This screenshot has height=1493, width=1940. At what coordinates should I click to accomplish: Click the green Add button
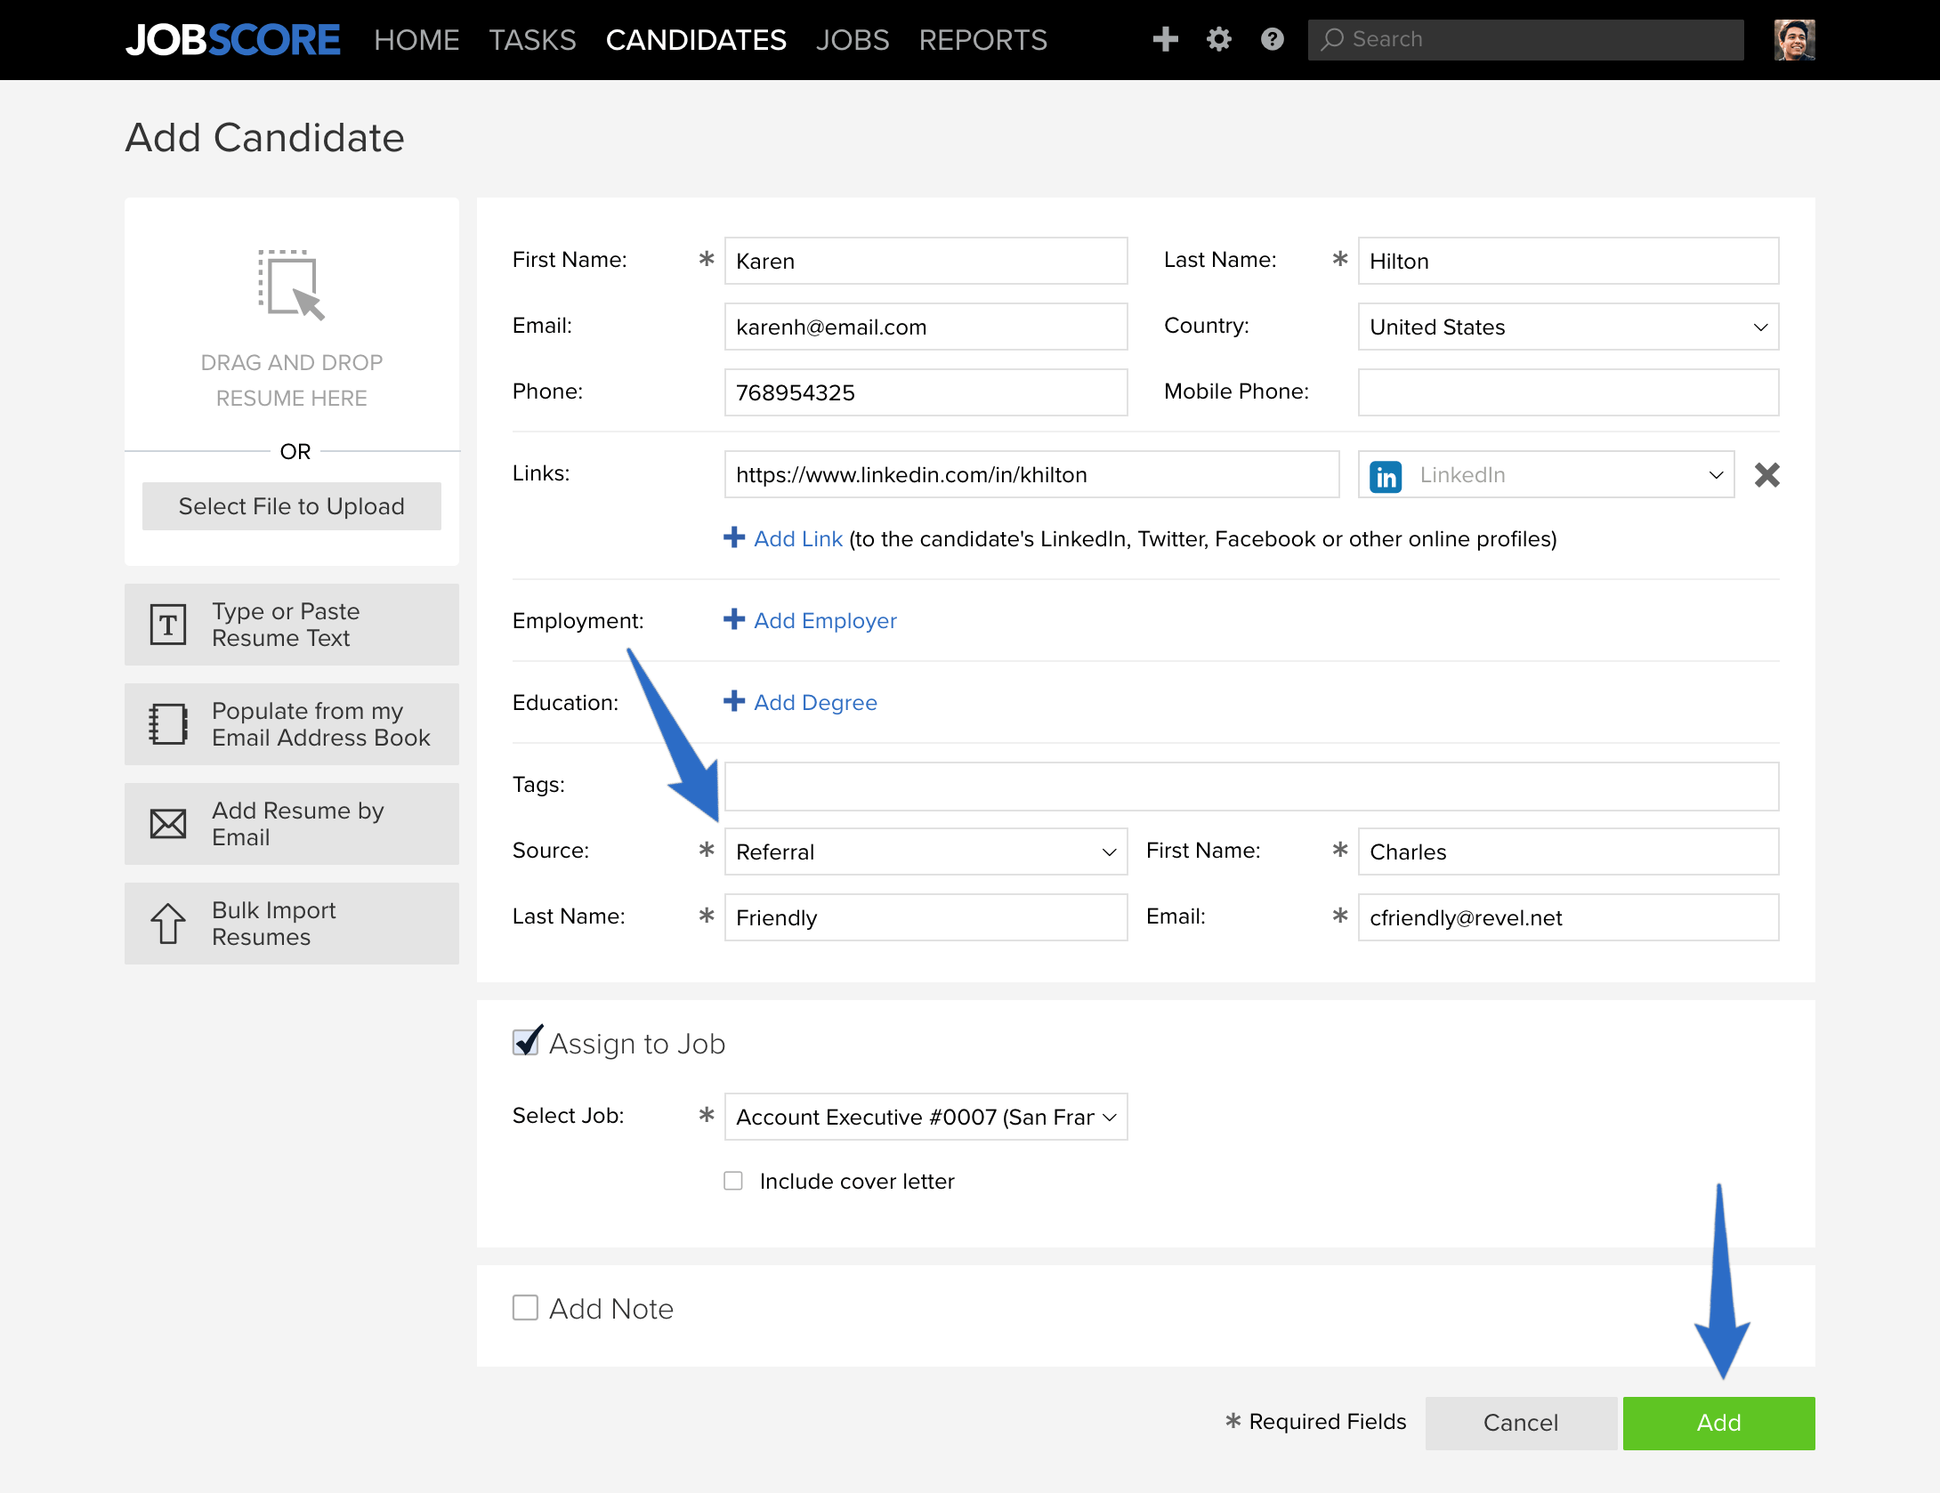(x=1718, y=1423)
